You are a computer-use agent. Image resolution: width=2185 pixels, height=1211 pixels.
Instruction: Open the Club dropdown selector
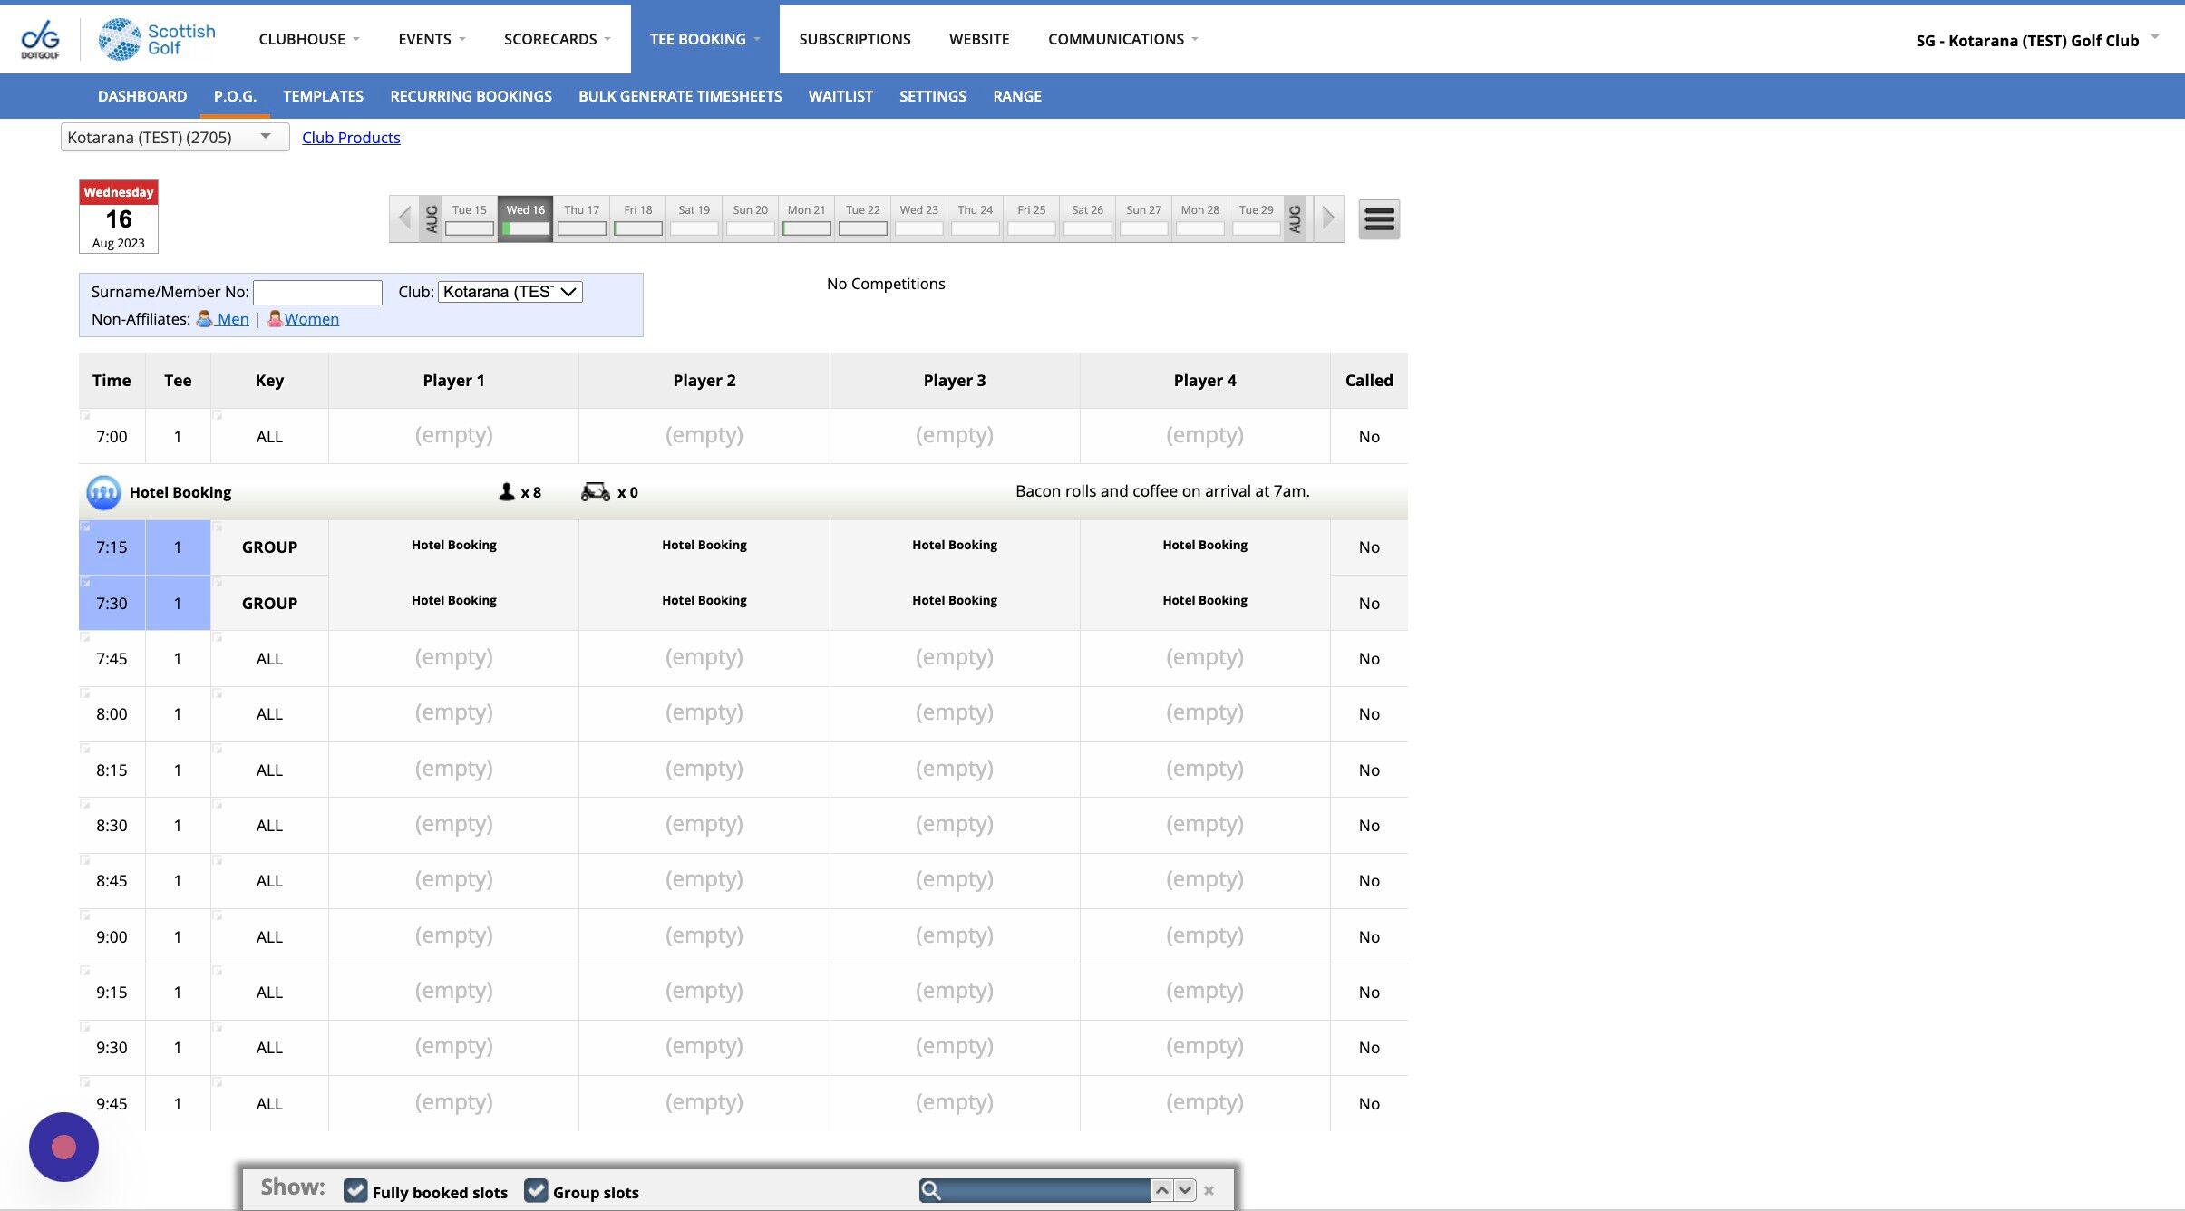point(510,292)
